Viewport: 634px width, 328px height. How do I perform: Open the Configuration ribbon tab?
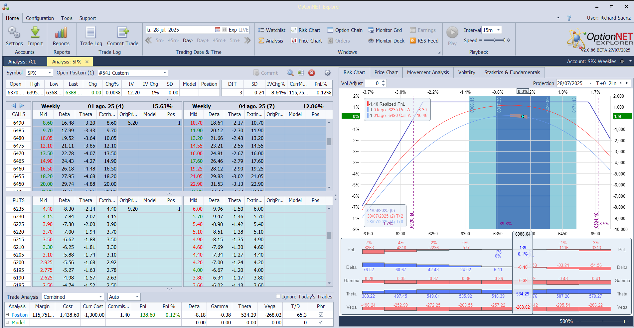[40, 18]
